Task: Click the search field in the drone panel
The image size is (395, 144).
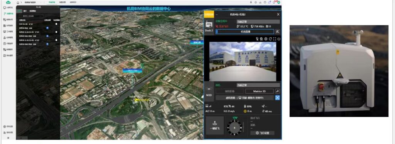Action: coord(32,16)
